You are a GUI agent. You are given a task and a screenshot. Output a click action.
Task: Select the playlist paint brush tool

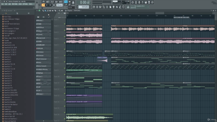[45, 11]
